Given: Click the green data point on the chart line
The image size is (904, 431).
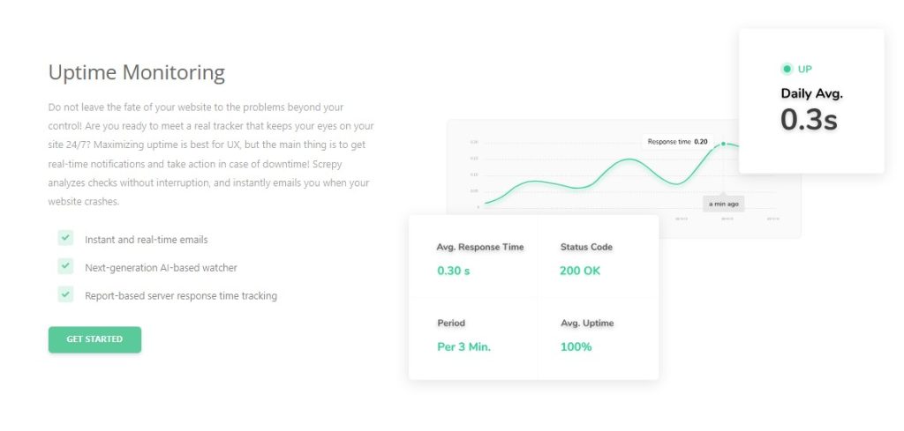Looking at the screenshot, I should point(723,144).
